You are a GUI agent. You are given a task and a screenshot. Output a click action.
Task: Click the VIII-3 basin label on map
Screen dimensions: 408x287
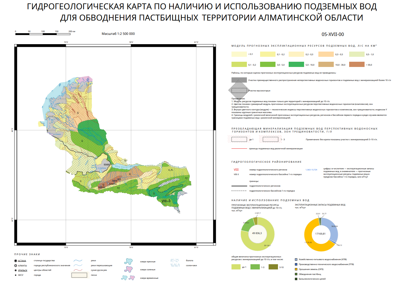coord(166,201)
